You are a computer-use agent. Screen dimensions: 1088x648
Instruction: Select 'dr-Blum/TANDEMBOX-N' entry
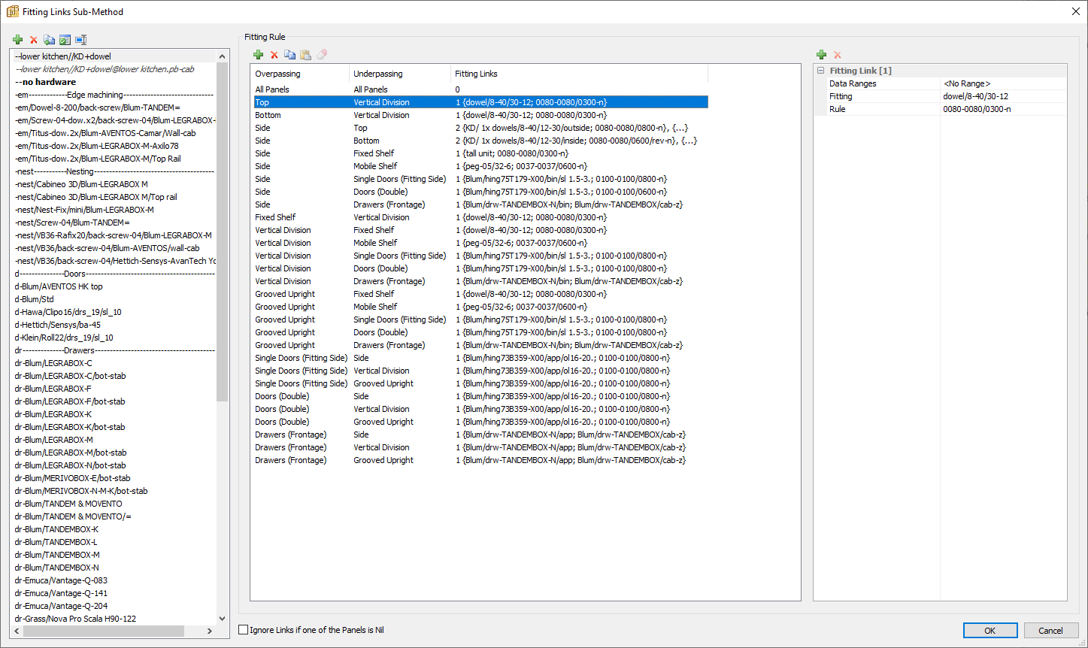click(114, 568)
